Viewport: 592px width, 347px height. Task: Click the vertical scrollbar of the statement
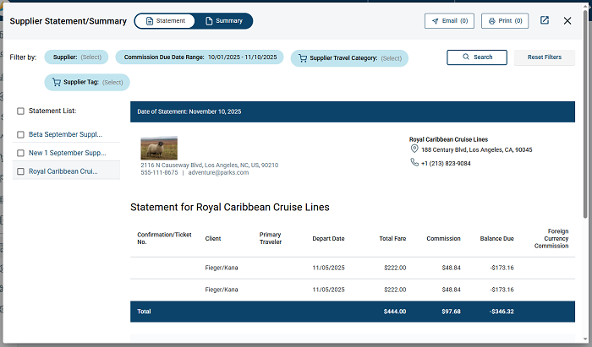(587, 169)
